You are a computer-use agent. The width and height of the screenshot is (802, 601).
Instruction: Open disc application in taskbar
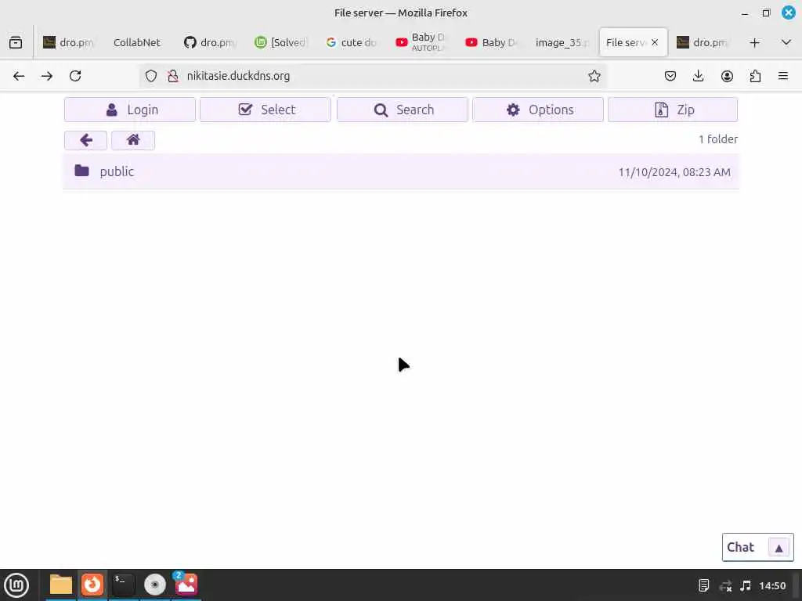pos(155,585)
